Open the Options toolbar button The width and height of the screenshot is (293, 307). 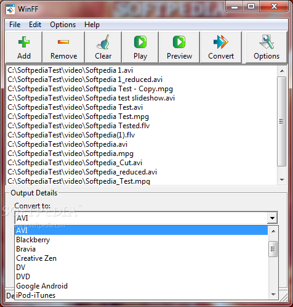(x=267, y=47)
